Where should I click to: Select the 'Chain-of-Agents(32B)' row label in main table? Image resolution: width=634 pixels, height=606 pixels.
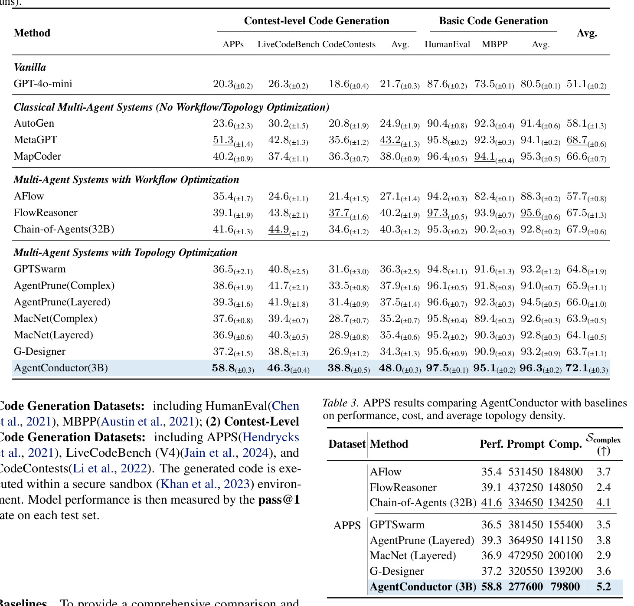(x=64, y=229)
